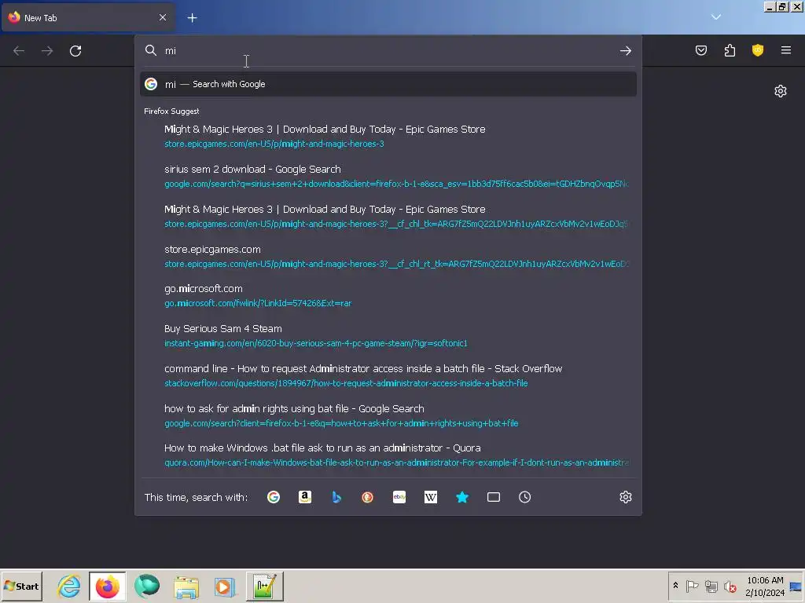Image resolution: width=805 pixels, height=603 pixels.
Task: Click the muted volume icon in tray
Action: [x=730, y=586]
